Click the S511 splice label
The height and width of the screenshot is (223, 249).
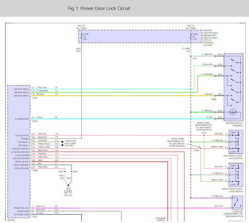(x=195, y=59)
